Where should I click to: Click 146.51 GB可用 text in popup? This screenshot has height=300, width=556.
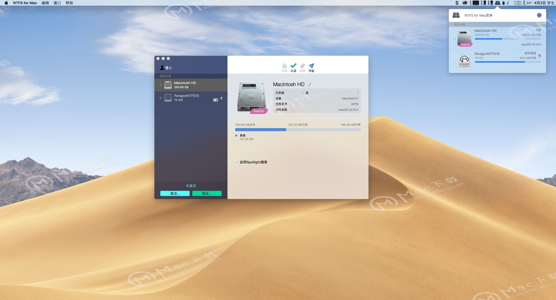(531, 35)
